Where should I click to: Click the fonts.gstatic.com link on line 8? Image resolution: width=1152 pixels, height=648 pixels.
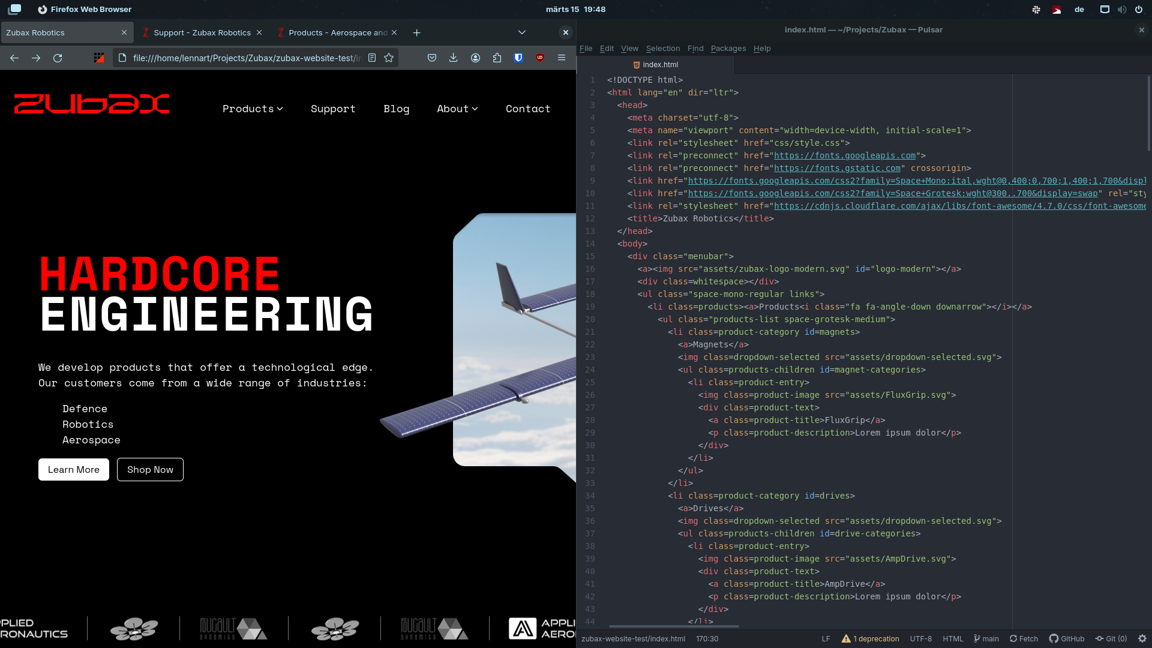pyautogui.click(x=837, y=168)
